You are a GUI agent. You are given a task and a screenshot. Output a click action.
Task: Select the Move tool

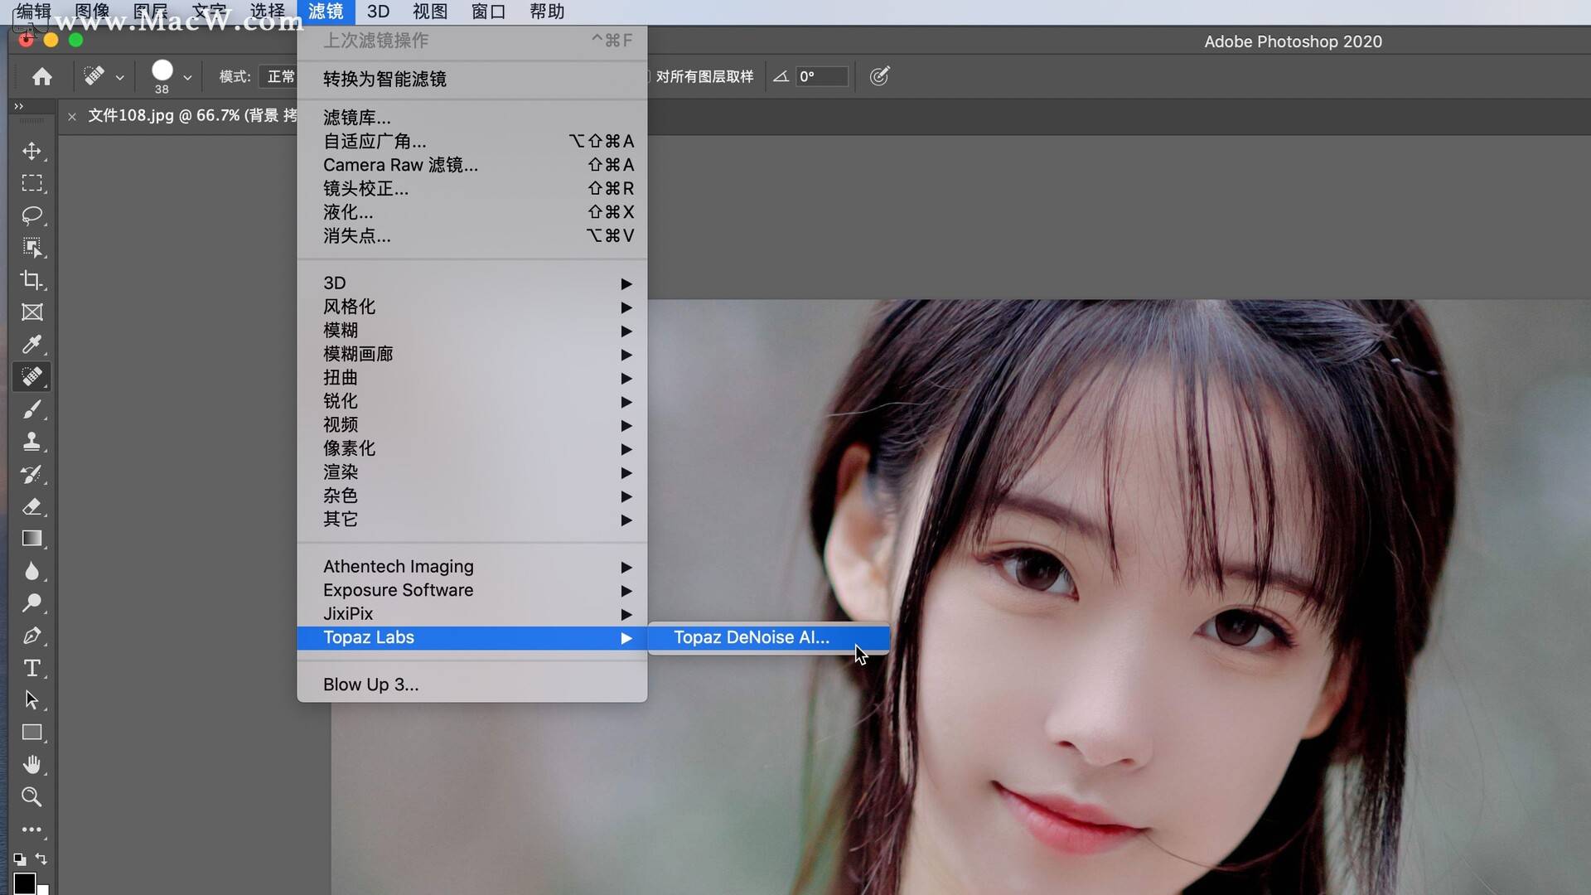[31, 151]
